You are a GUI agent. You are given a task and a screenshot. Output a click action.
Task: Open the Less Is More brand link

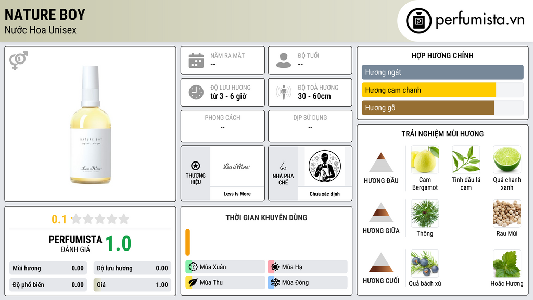click(237, 194)
